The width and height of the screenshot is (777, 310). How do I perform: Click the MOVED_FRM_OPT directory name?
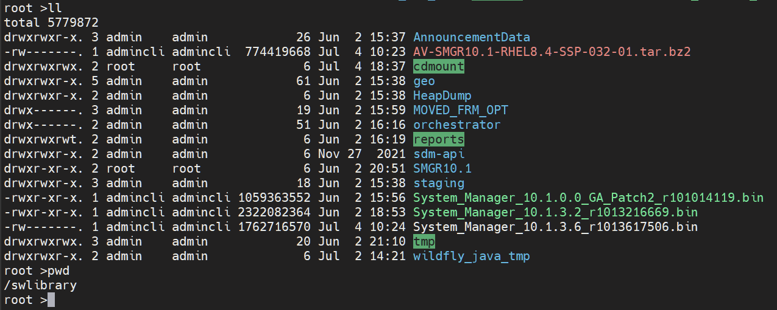tap(460, 110)
